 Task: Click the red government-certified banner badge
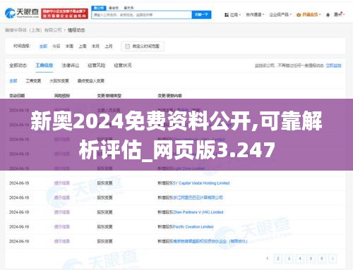tap(65, 13)
